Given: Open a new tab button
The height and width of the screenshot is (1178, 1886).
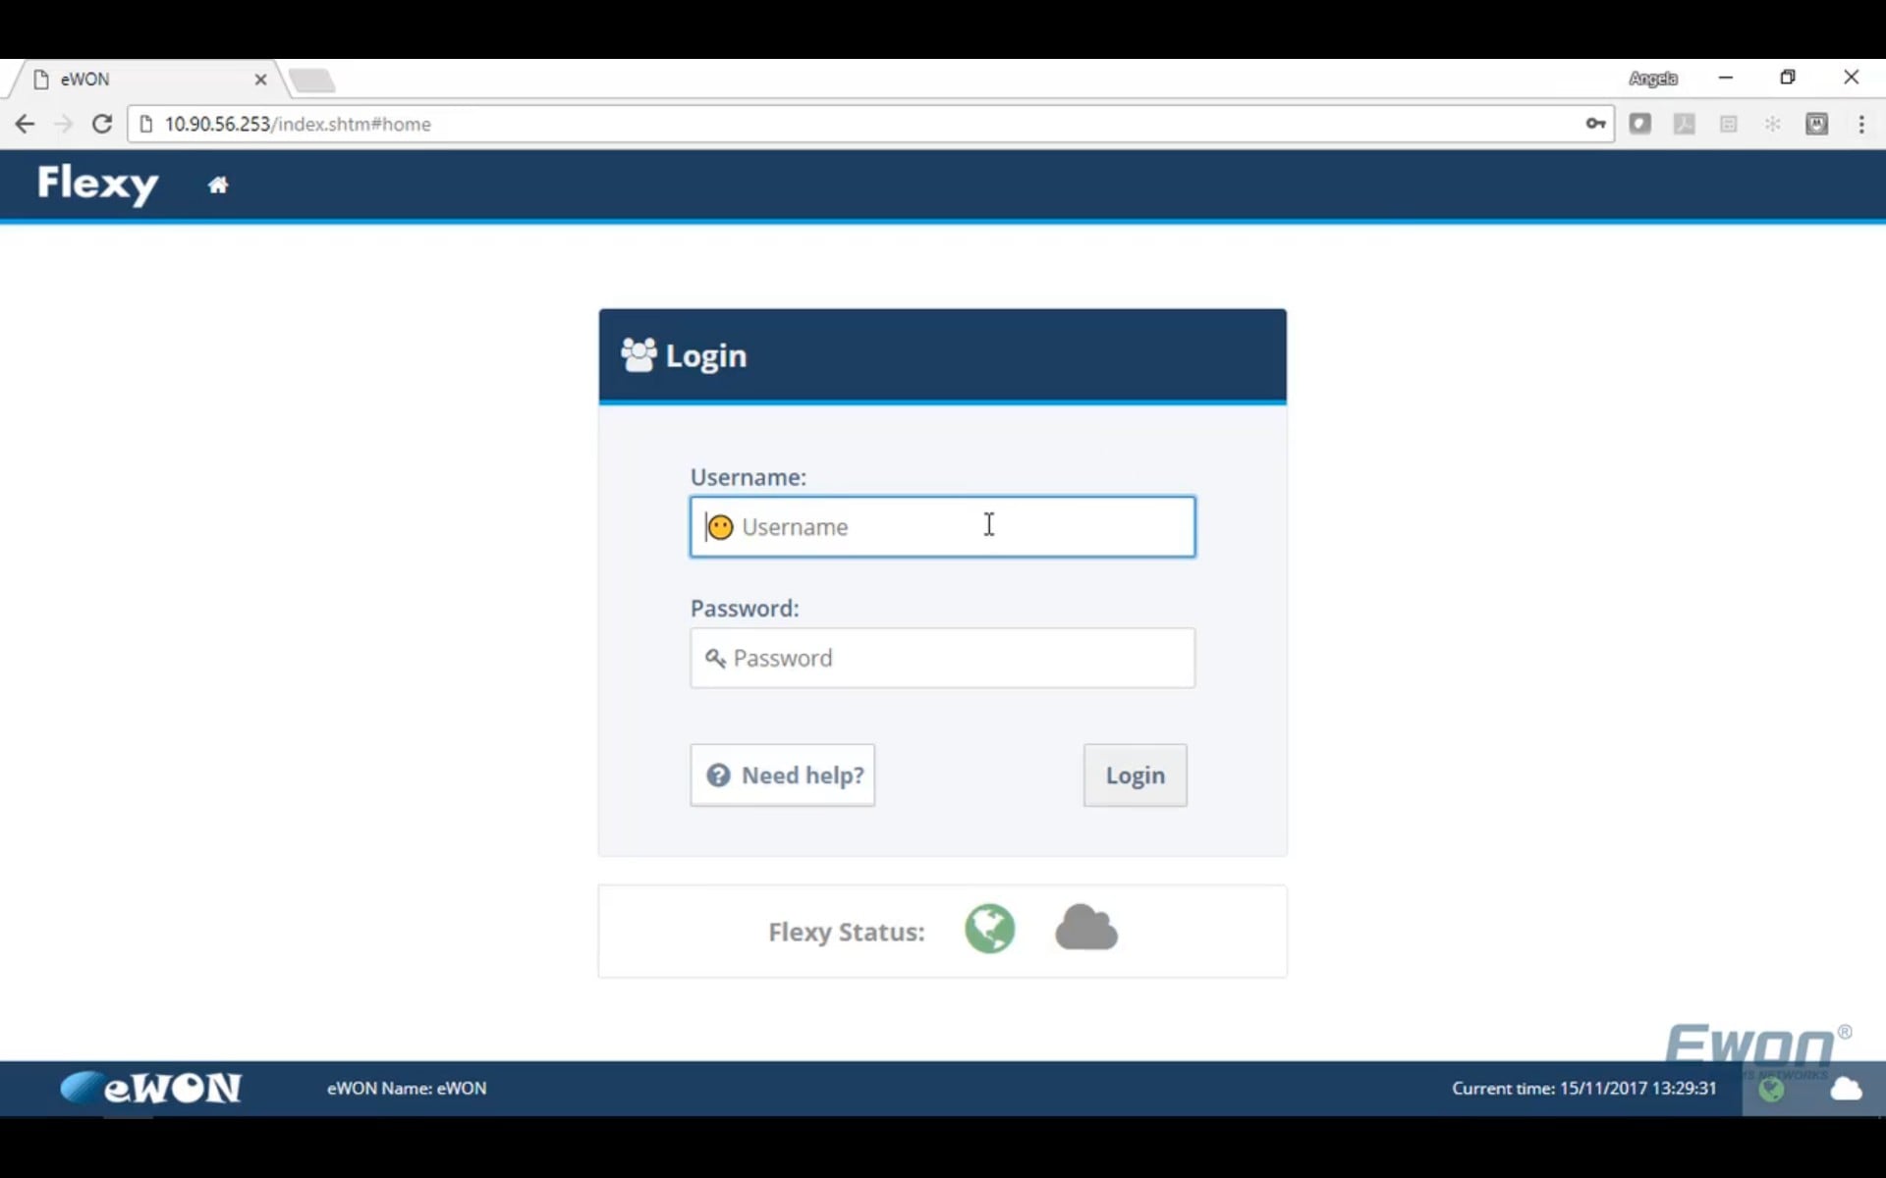Looking at the screenshot, I should coord(312,80).
